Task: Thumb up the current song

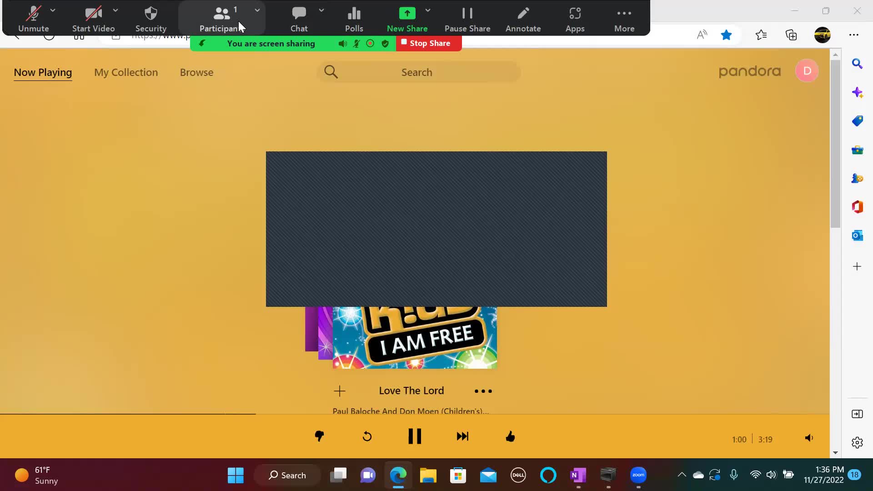Action: click(510, 436)
